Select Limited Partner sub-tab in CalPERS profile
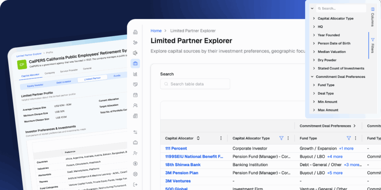The image size is (381, 190). point(92,79)
